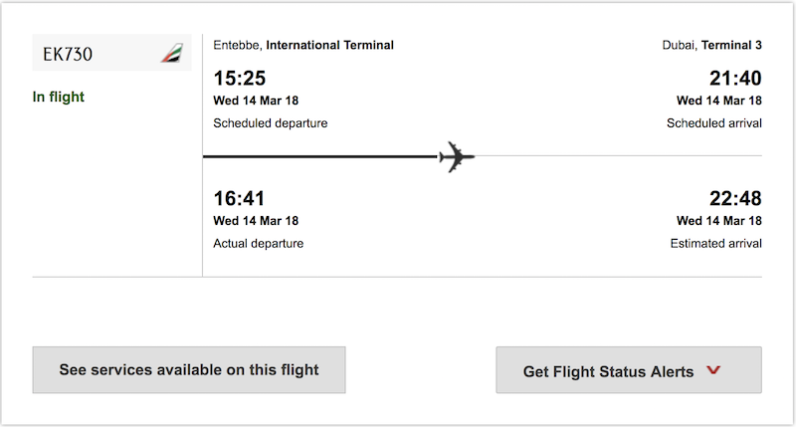
Task: Click the Actual departure label
Action: [x=258, y=244]
